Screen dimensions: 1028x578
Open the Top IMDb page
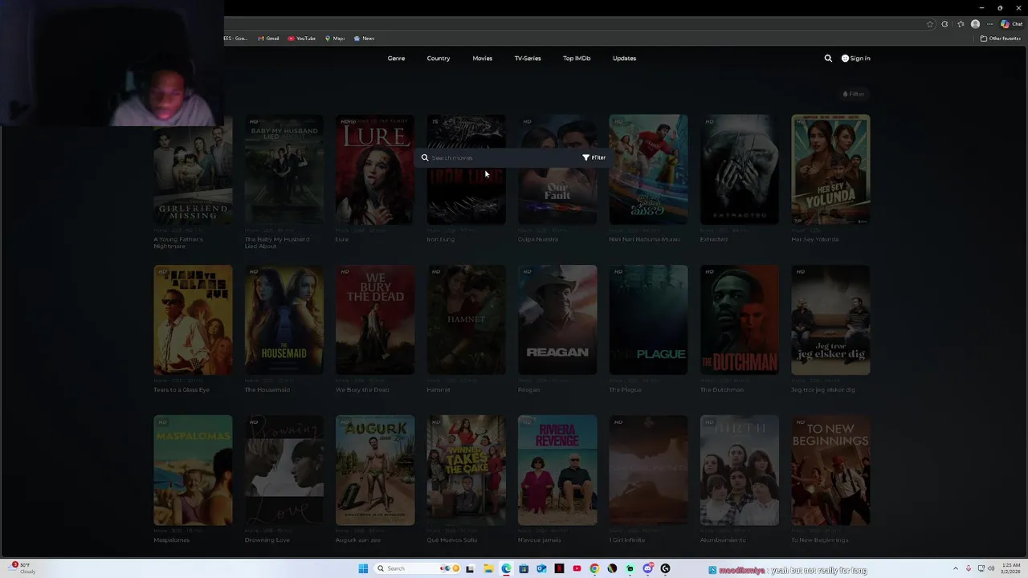(x=577, y=58)
